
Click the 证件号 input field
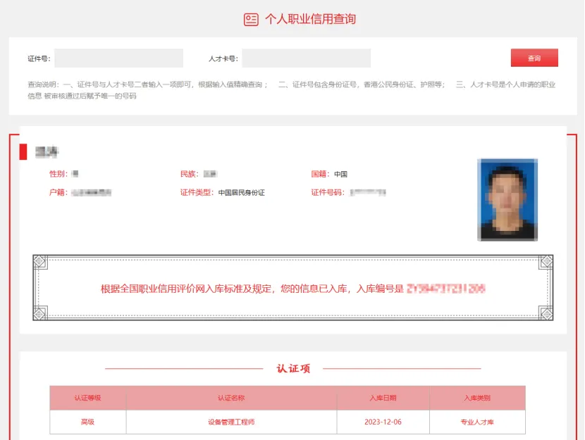[x=118, y=58]
